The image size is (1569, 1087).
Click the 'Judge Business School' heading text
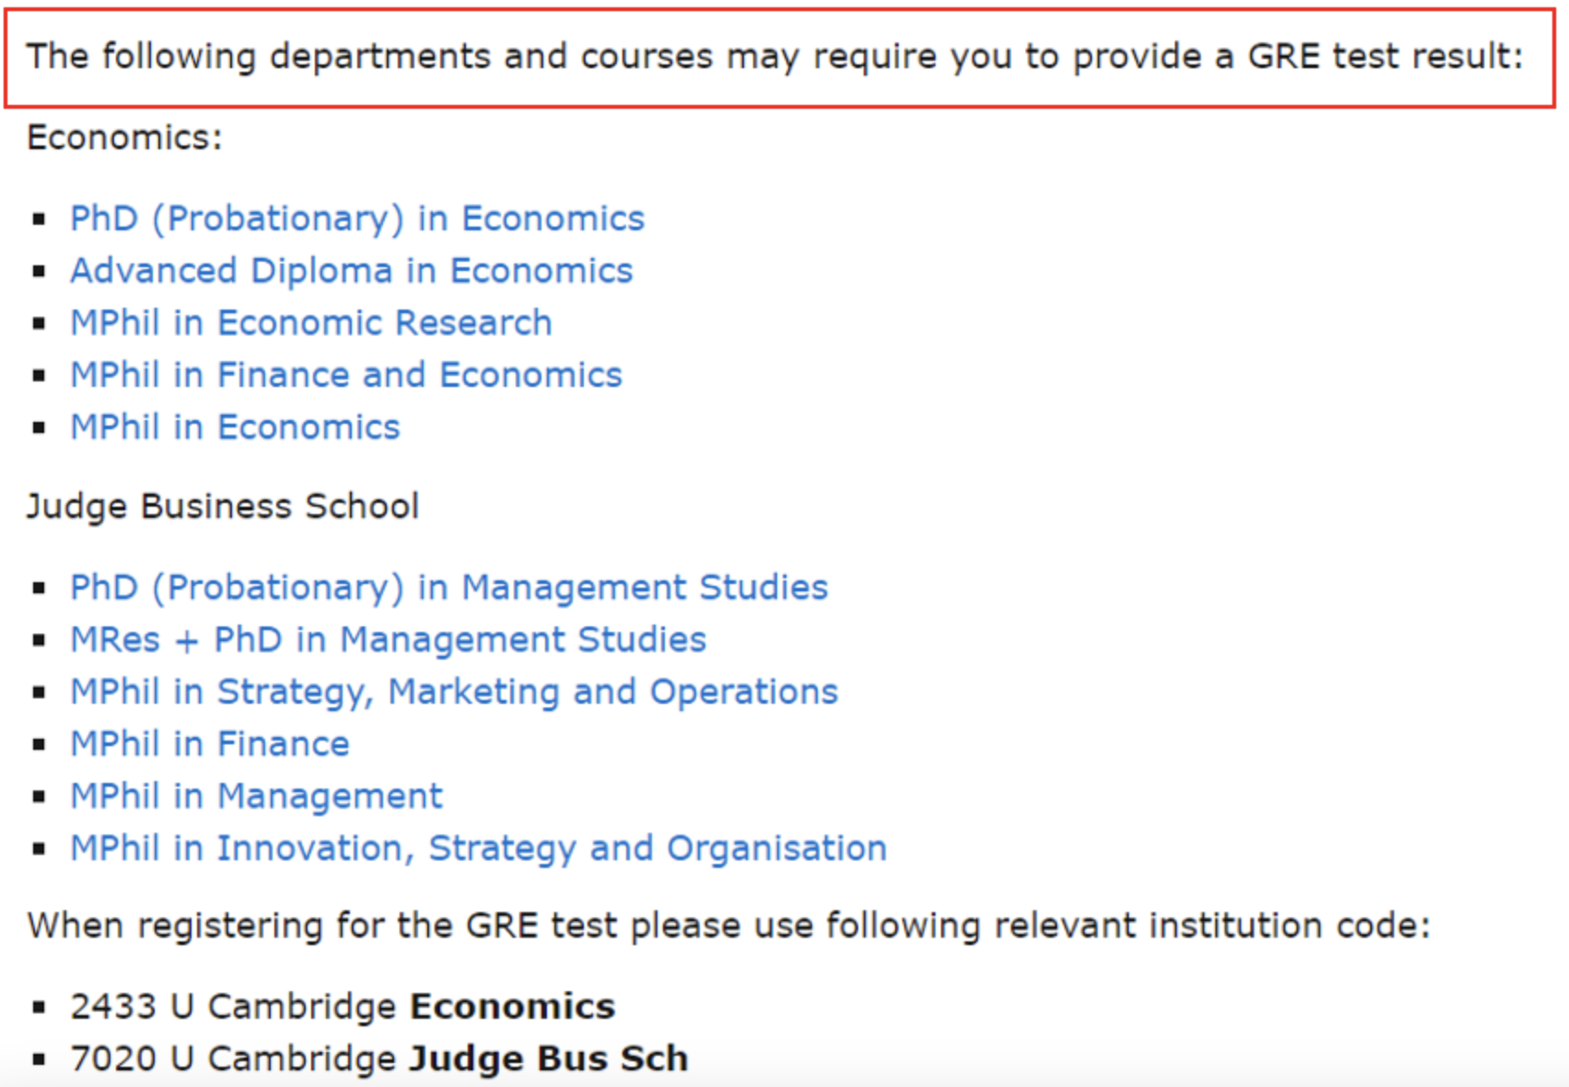[x=223, y=507]
